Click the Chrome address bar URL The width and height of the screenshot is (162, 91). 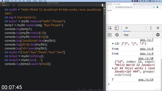(x=125, y=7)
